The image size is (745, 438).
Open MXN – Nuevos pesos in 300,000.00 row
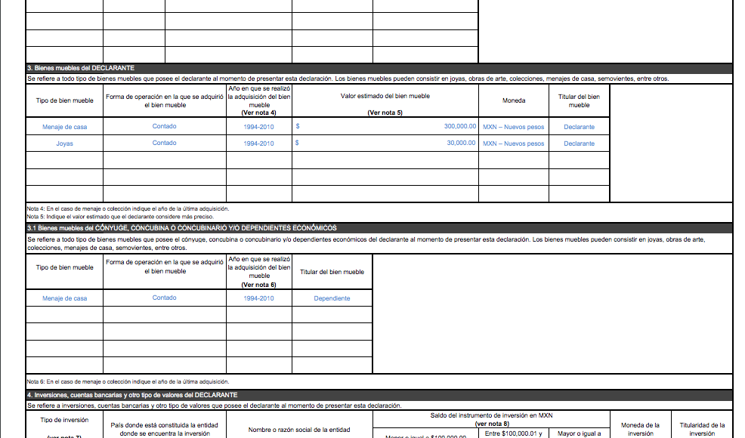(x=514, y=127)
